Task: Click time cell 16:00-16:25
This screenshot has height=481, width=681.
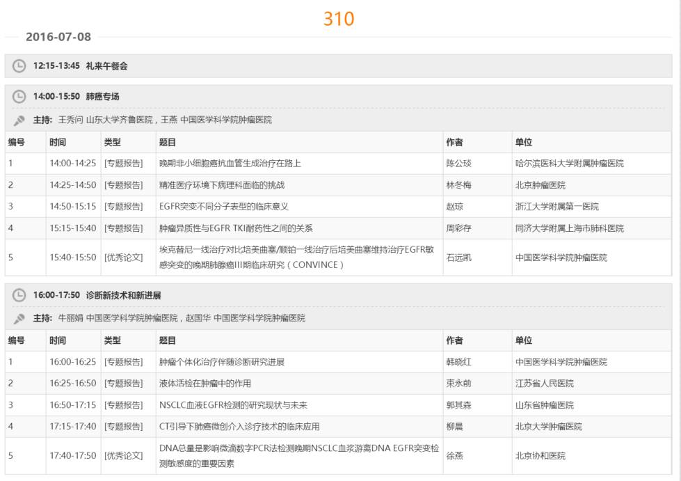Action: tap(72, 362)
